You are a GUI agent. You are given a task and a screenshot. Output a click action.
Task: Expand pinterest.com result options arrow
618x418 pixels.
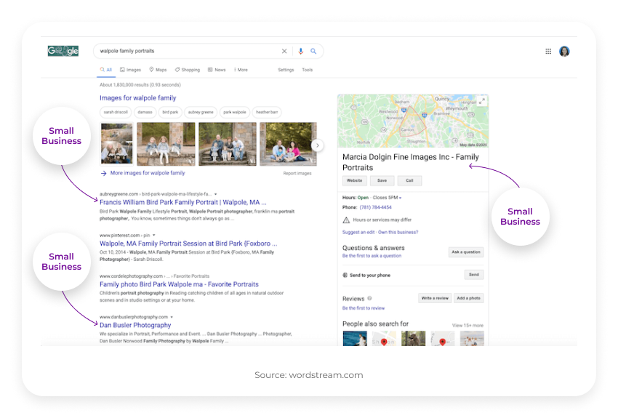click(153, 236)
